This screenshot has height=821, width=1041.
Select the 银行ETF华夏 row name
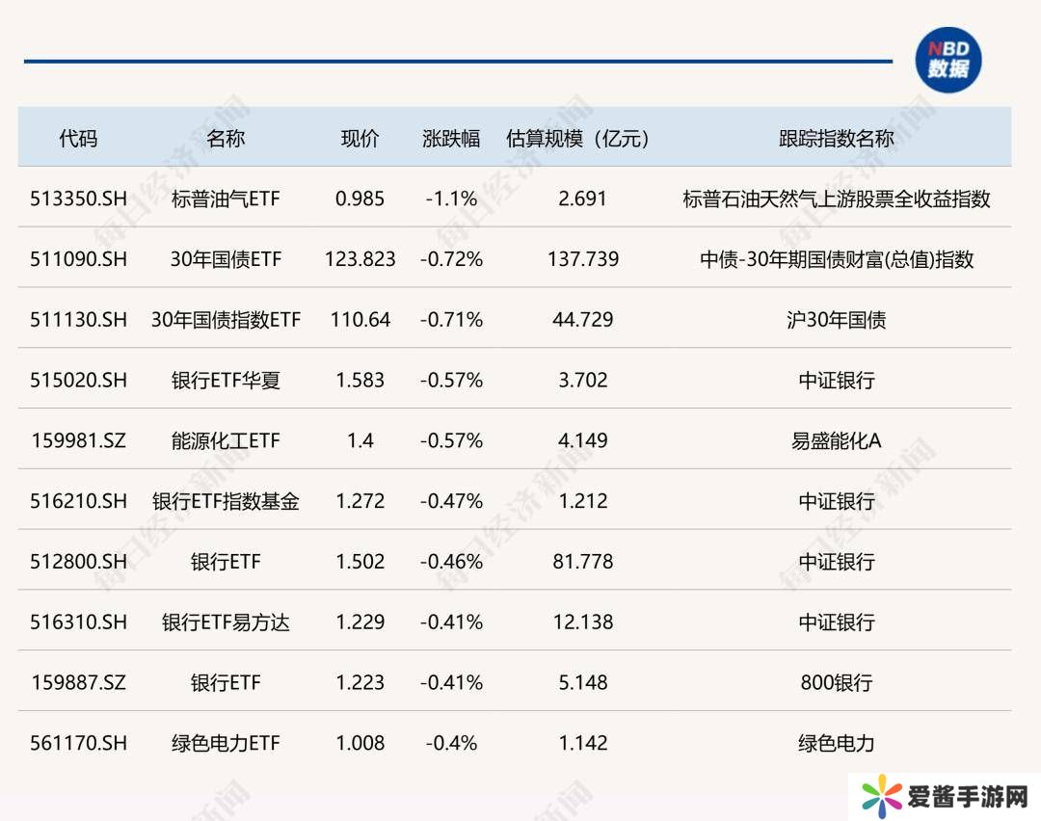point(226,380)
